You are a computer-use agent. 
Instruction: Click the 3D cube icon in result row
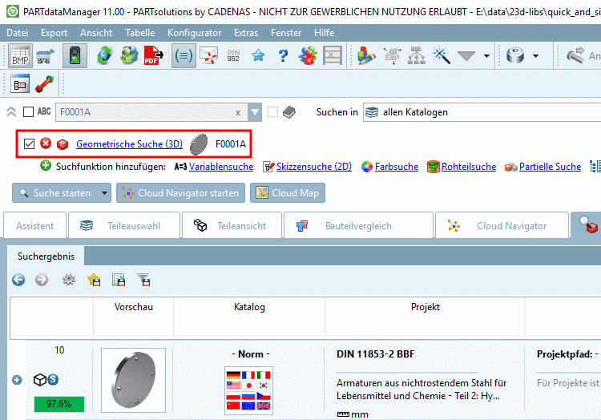pyautogui.click(x=40, y=380)
